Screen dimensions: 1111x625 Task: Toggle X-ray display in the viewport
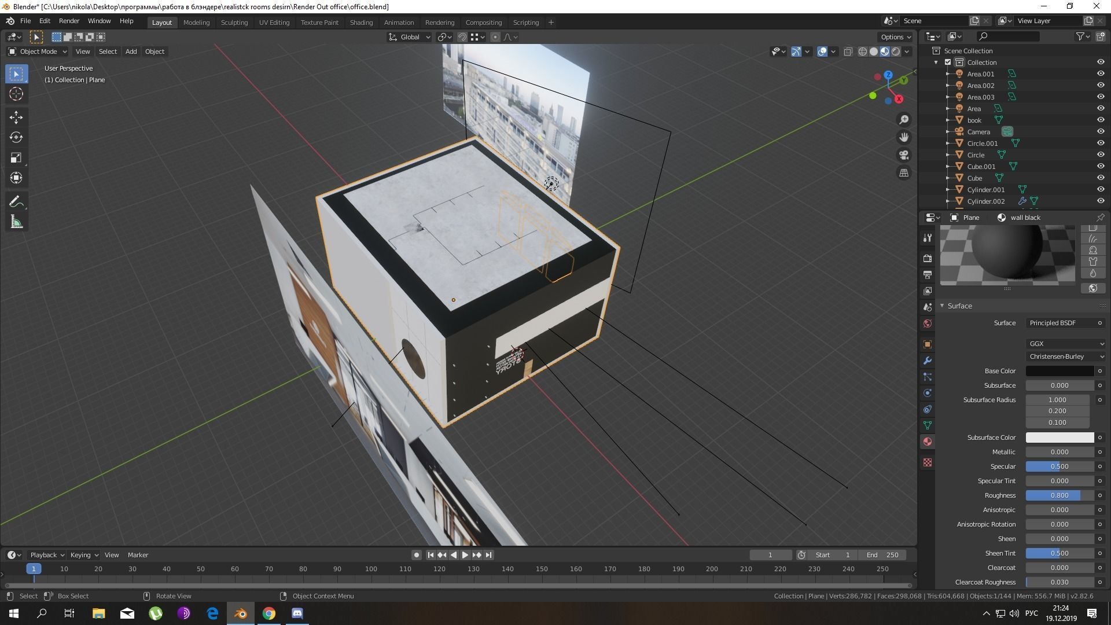pyautogui.click(x=848, y=52)
